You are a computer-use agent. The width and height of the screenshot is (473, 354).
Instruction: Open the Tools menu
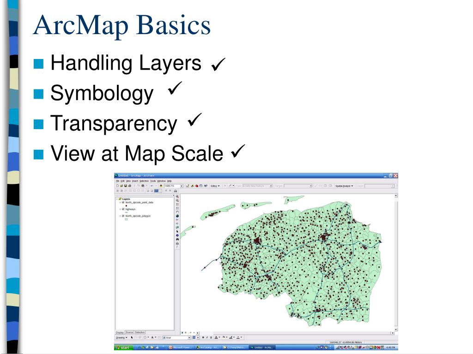(x=153, y=181)
